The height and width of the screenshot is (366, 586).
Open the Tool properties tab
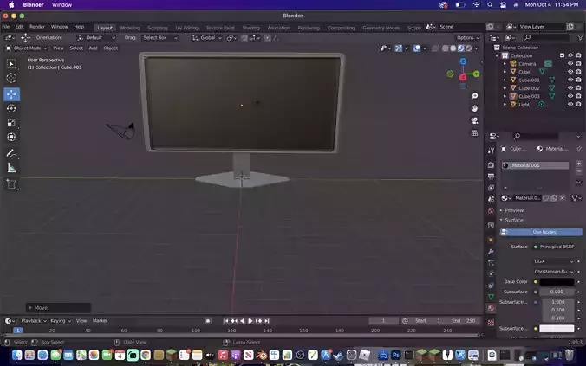click(x=491, y=151)
